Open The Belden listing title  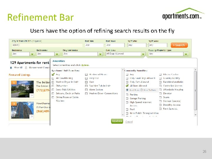(x=43, y=82)
